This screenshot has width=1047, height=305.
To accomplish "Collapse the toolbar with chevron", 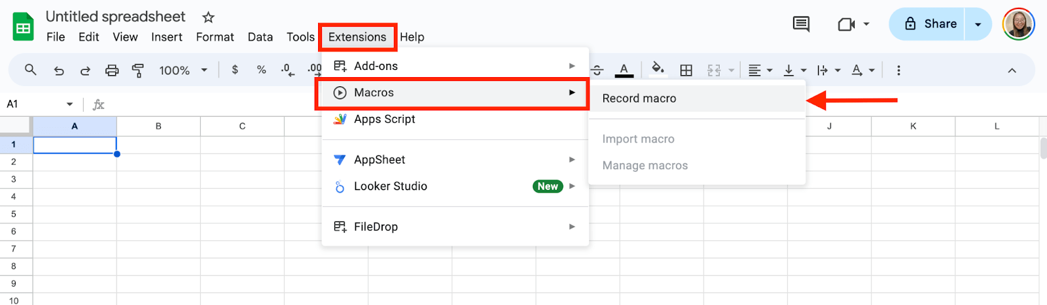I will point(1012,70).
